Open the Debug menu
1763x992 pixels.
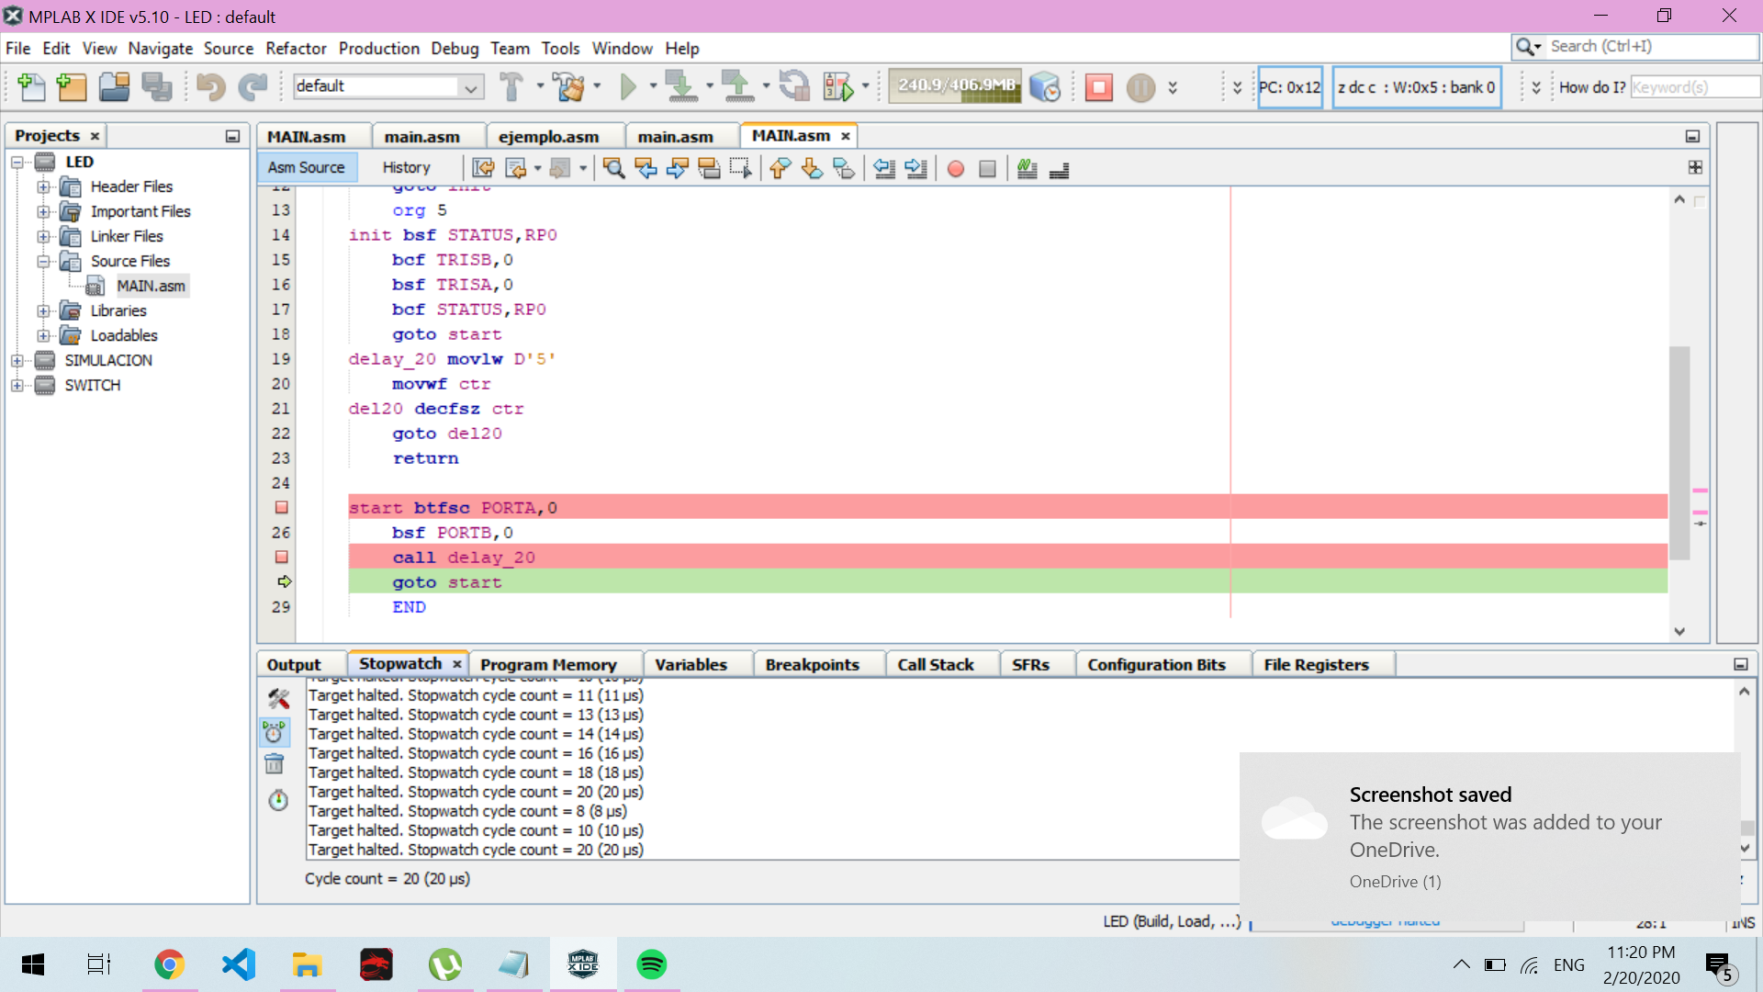[455, 49]
